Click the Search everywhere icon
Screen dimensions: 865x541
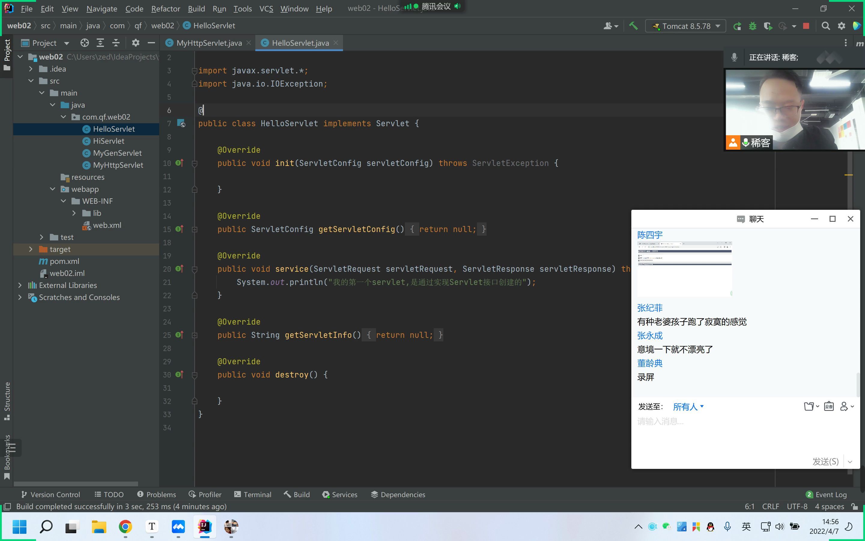(826, 26)
